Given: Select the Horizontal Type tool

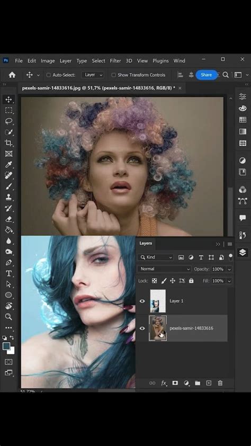Looking at the screenshot, I should 8,273.
